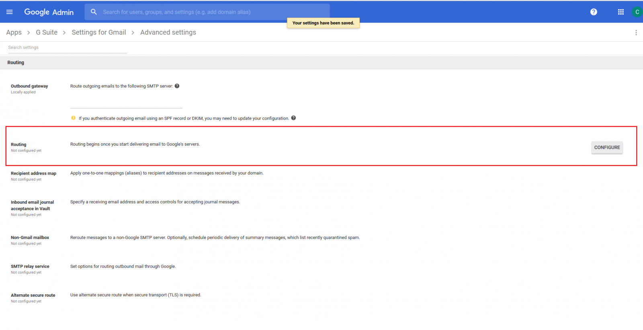Viewport: 643px width, 330px height.
Task: Click the Routing description about Google's servers
Action: [135, 144]
